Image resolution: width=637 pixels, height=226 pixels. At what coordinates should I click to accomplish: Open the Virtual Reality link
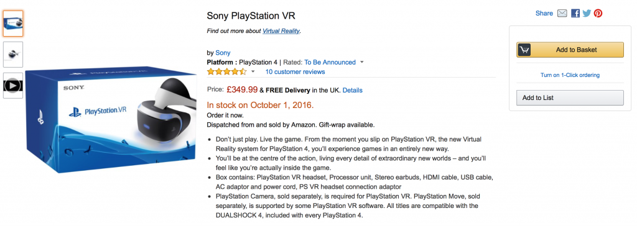click(x=281, y=31)
